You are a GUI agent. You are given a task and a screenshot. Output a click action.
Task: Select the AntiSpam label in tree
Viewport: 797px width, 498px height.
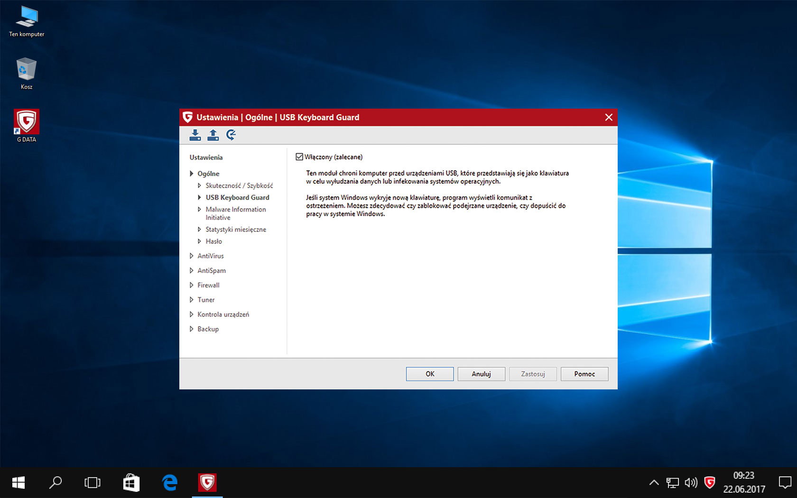(x=212, y=271)
